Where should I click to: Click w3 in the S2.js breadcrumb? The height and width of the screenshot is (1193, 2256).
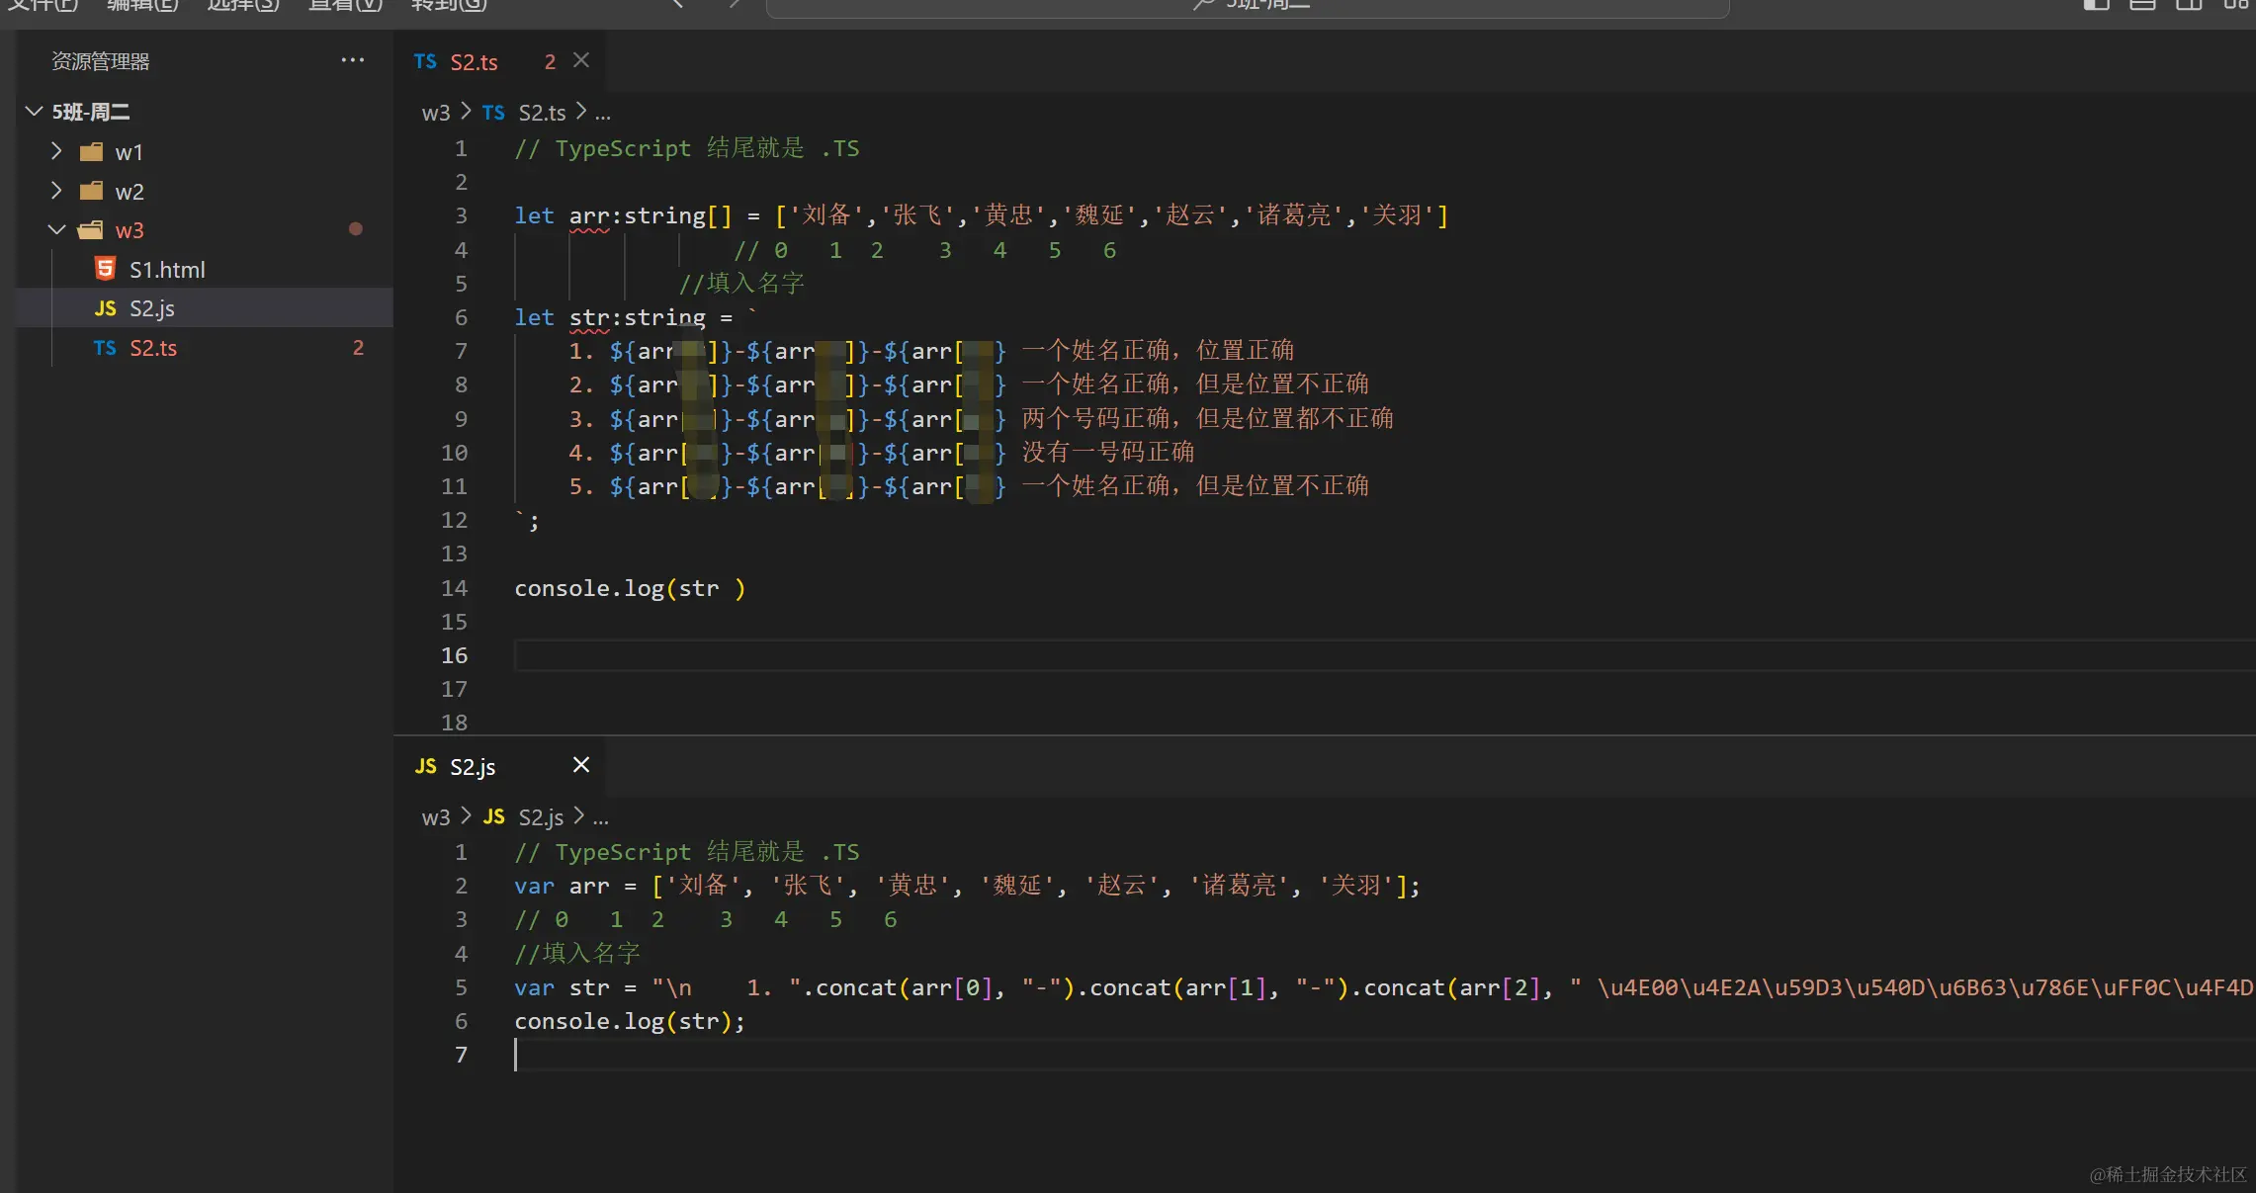click(436, 817)
